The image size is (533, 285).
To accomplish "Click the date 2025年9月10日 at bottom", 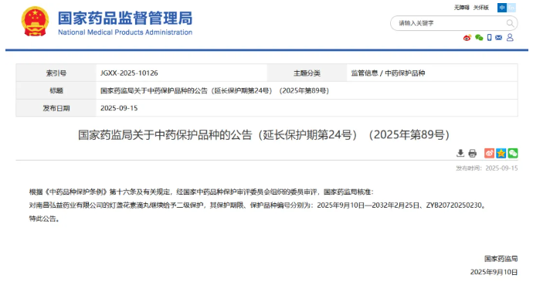I will (494, 272).
